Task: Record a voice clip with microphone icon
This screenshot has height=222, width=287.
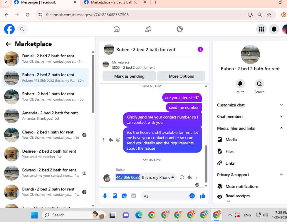Action: click(105, 196)
